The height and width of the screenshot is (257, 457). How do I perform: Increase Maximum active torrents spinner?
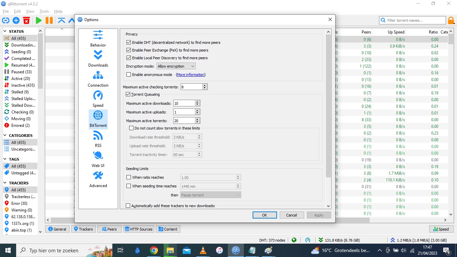(197, 119)
